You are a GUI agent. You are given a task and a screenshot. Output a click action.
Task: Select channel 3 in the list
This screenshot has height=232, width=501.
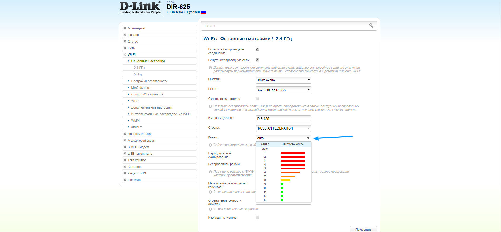coord(284,161)
